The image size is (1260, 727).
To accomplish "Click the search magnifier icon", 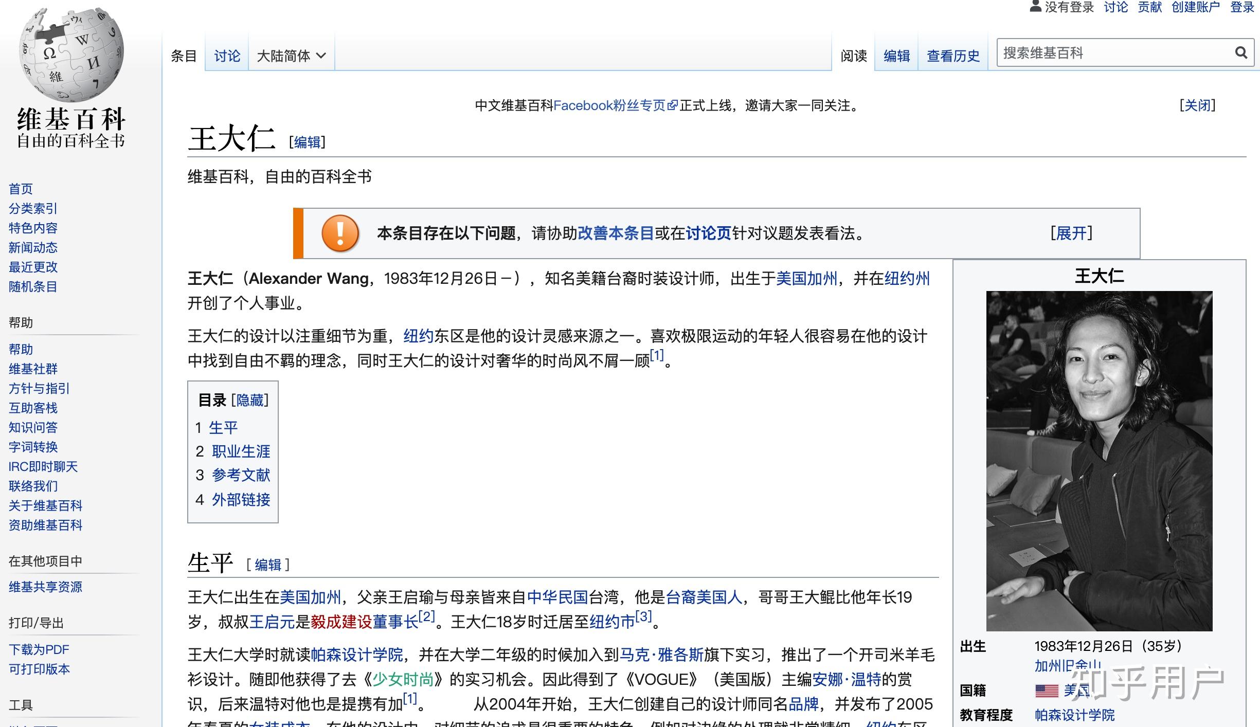I will [x=1241, y=52].
